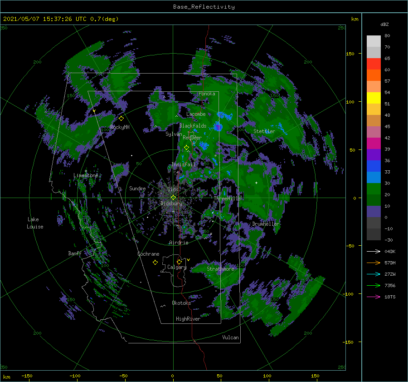Click the Banff label
Image resolution: width=408 pixels, height=382 pixels.
tap(75, 253)
